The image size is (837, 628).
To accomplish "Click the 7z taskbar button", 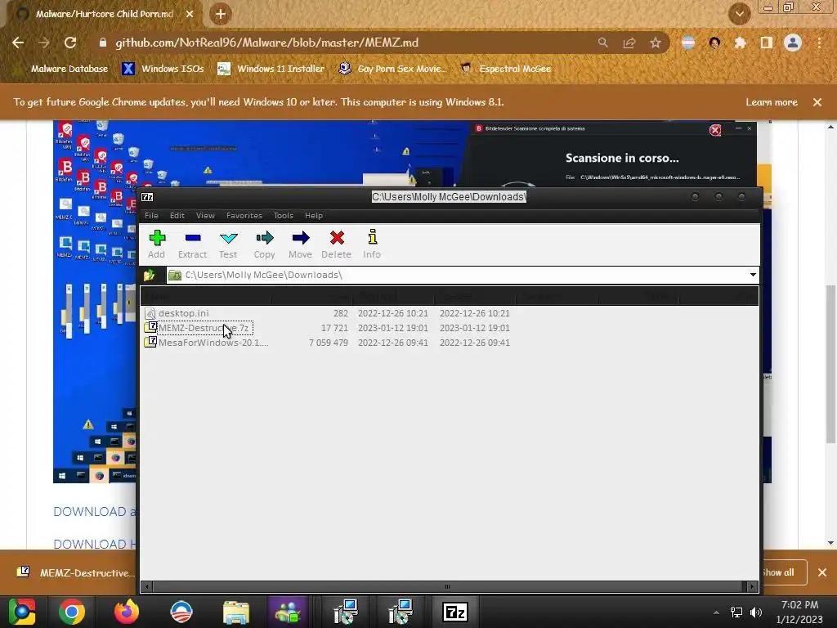I will point(455,612).
